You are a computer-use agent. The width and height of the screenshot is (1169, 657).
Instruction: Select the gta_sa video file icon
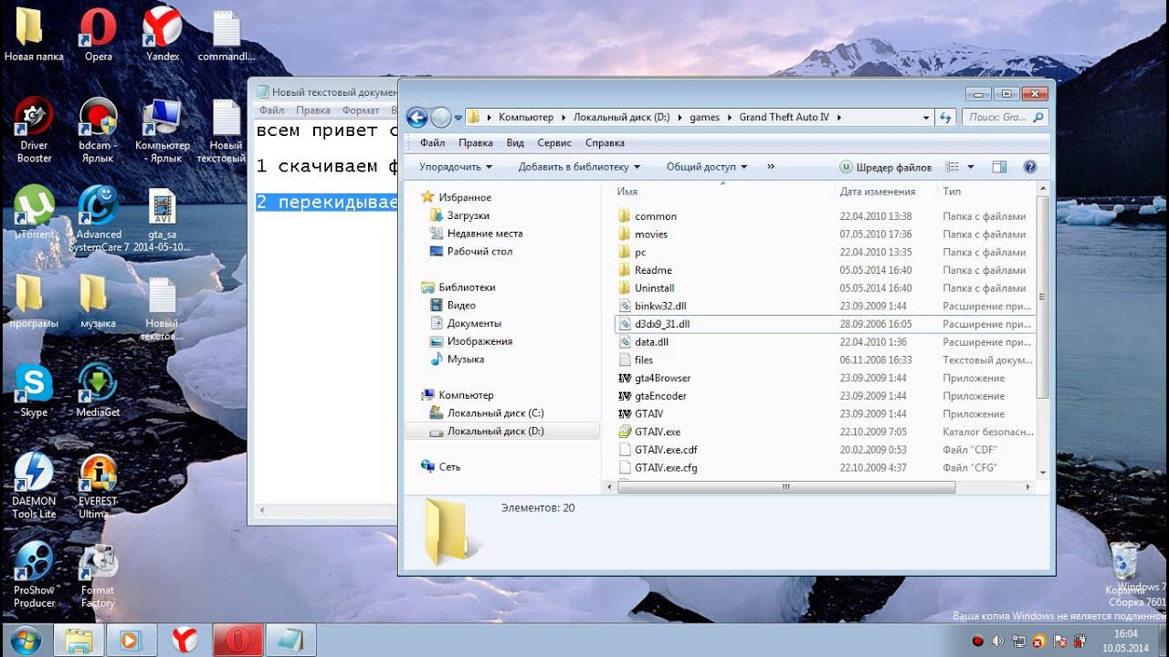(x=163, y=221)
